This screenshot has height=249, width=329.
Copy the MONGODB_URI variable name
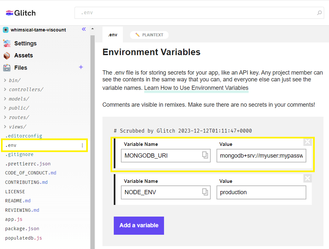pos(205,156)
